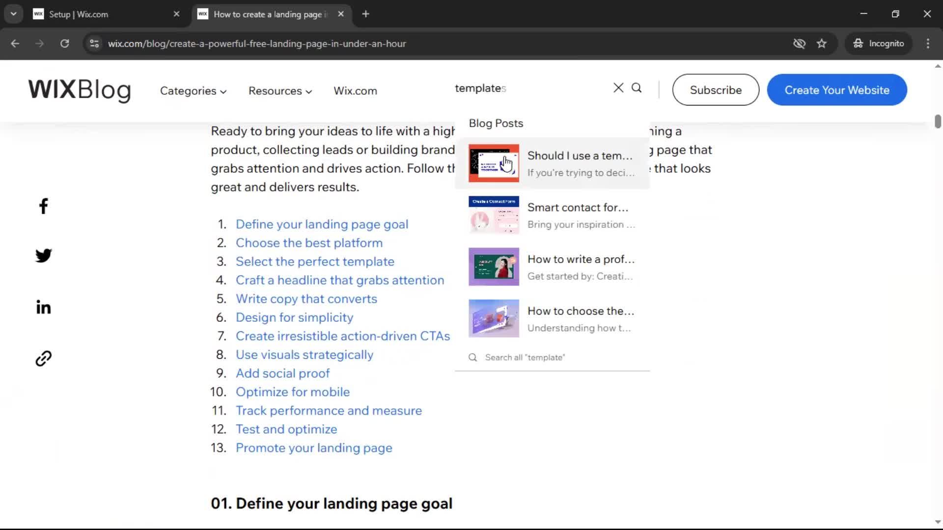Click Create Your Website button
This screenshot has height=530, width=943.
[837, 90]
